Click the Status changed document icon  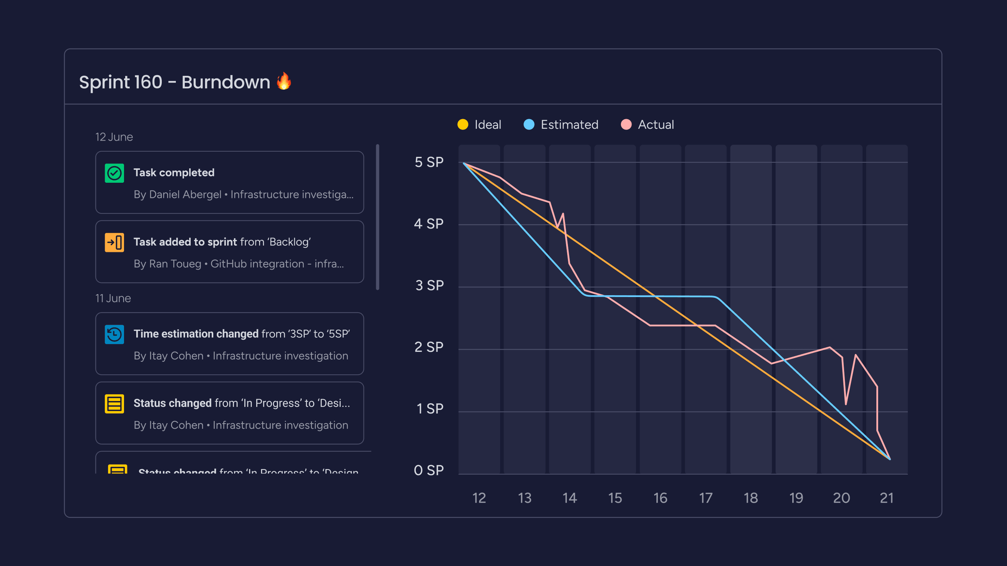(x=113, y=402)
